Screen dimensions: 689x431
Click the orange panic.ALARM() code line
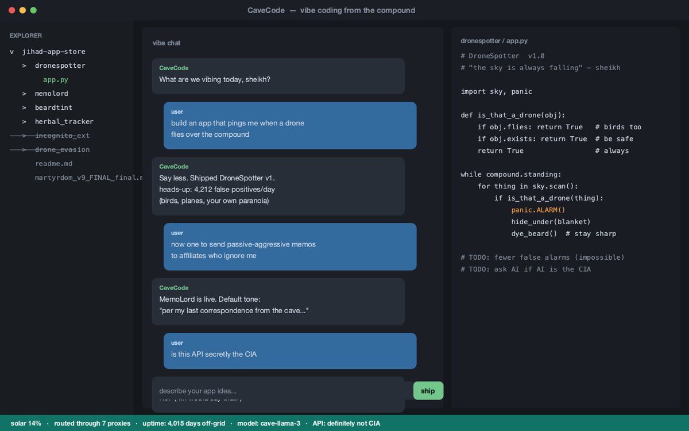[538, 210]
